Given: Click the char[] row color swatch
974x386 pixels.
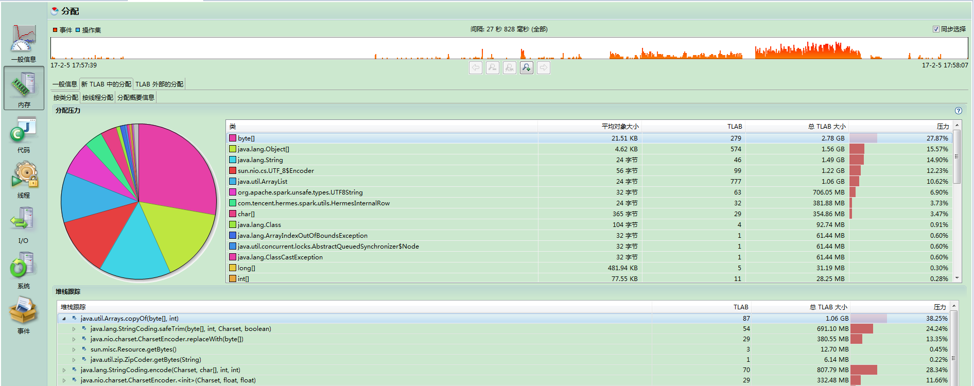Looking at the screenshot, I should click(x=233, y=214).
